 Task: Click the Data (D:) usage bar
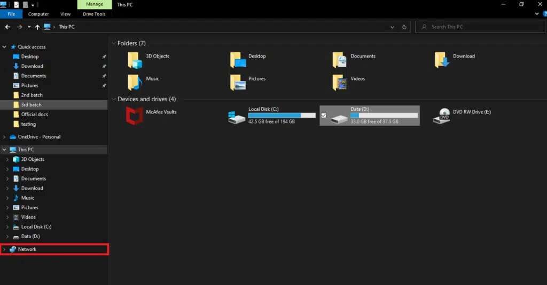click(384, 115)
